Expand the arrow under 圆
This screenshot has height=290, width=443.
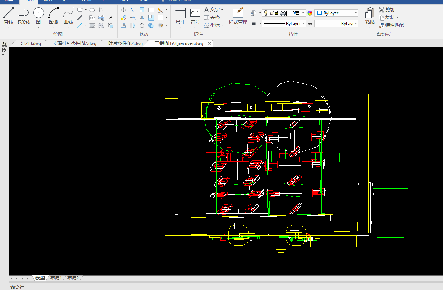click(38, 27)
